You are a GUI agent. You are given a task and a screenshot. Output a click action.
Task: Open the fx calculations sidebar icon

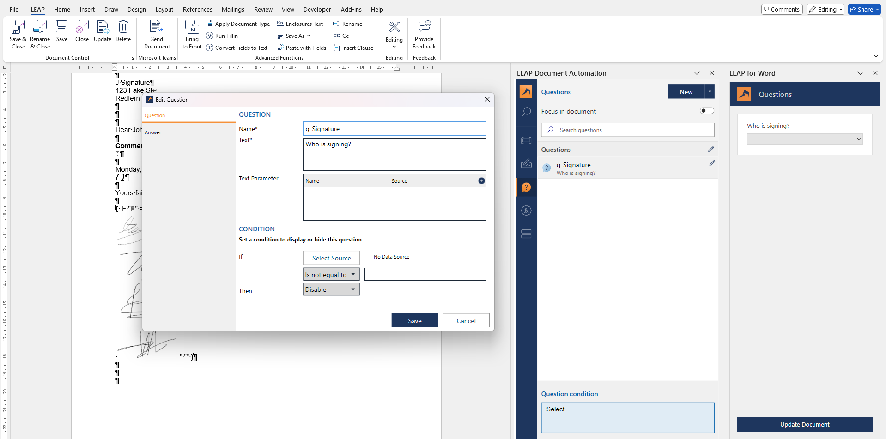pyautogui.click(x=526, y=210)
